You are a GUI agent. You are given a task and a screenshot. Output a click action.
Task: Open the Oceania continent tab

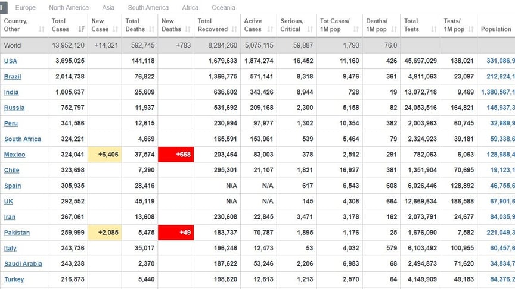pyautogui.click(x=223, y=8)
